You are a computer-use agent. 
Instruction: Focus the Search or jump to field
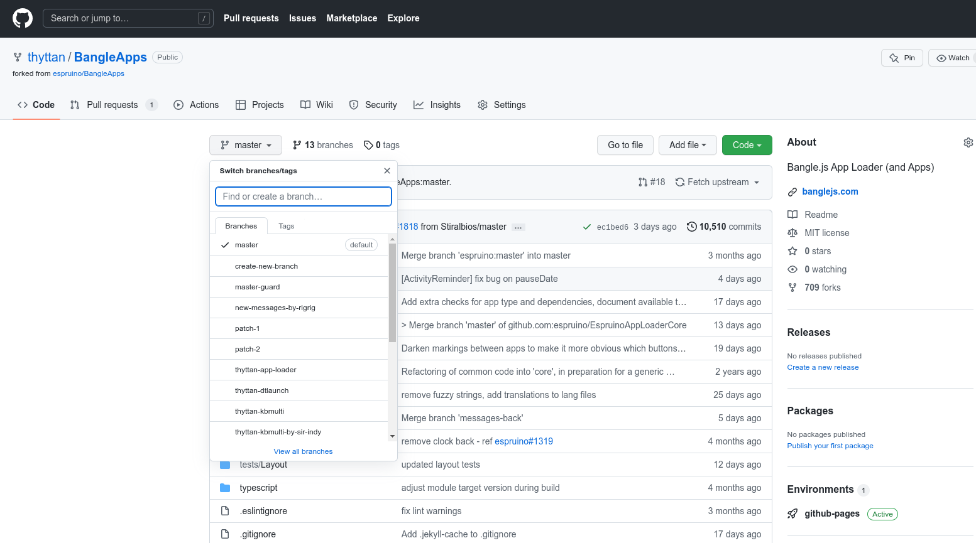(128, 18)
